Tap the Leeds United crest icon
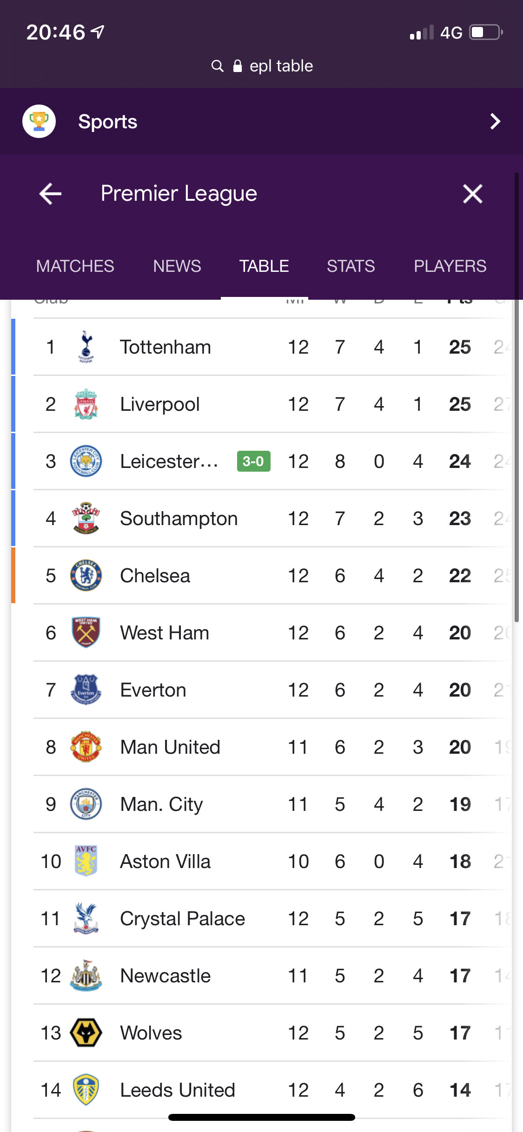 point(86,1090)
